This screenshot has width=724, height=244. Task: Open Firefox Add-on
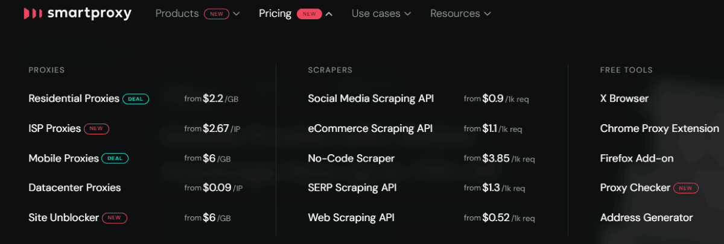(x=637, y=158)
